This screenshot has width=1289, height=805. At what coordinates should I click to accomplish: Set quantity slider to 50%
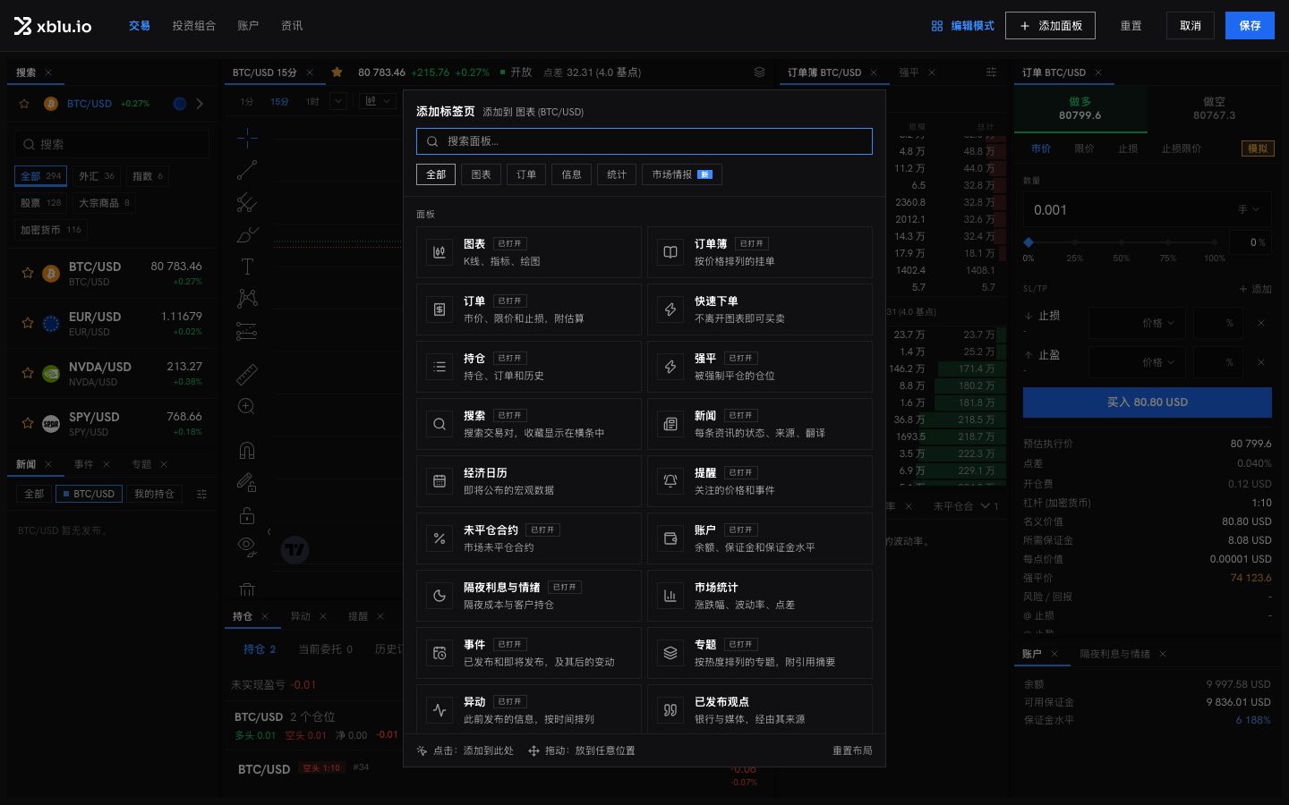click(1121, 242)
